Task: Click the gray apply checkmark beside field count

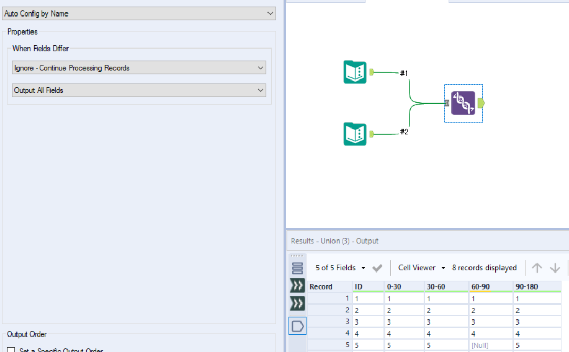Action: point(377,268)
